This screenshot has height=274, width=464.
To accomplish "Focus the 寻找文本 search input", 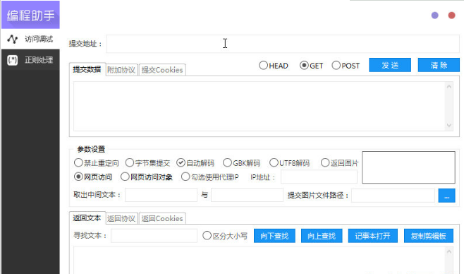I will (x=154, y=236).
